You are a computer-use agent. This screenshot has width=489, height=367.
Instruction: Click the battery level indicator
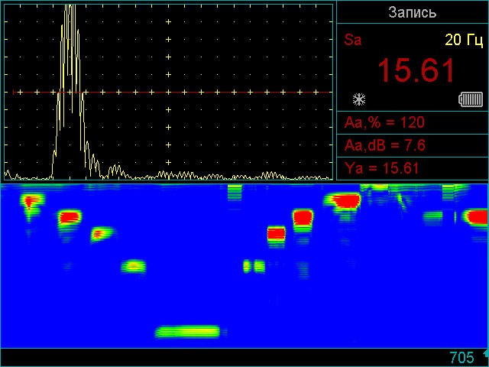(x=471, y=99)
